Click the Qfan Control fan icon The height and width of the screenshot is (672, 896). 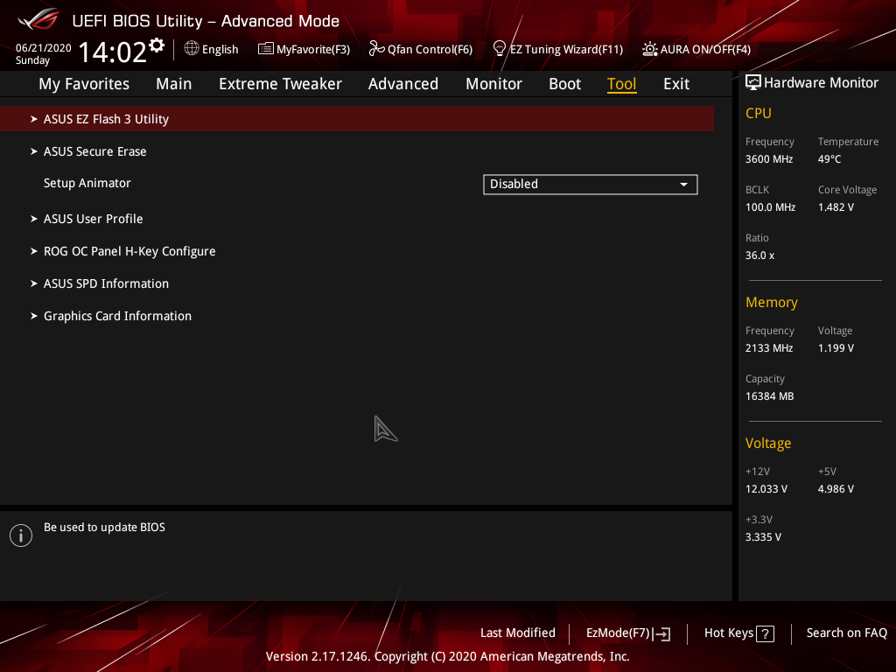(x=376, y=49)
